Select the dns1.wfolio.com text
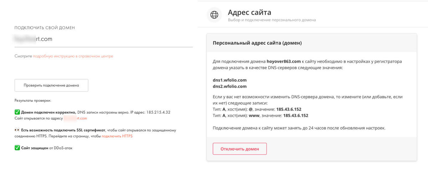 [230, 80]
